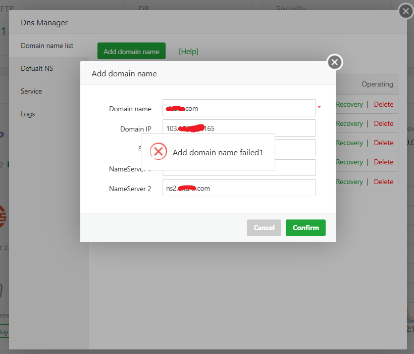Open the Domain name list tab
The image size is (414, 354).
[47, 46]
